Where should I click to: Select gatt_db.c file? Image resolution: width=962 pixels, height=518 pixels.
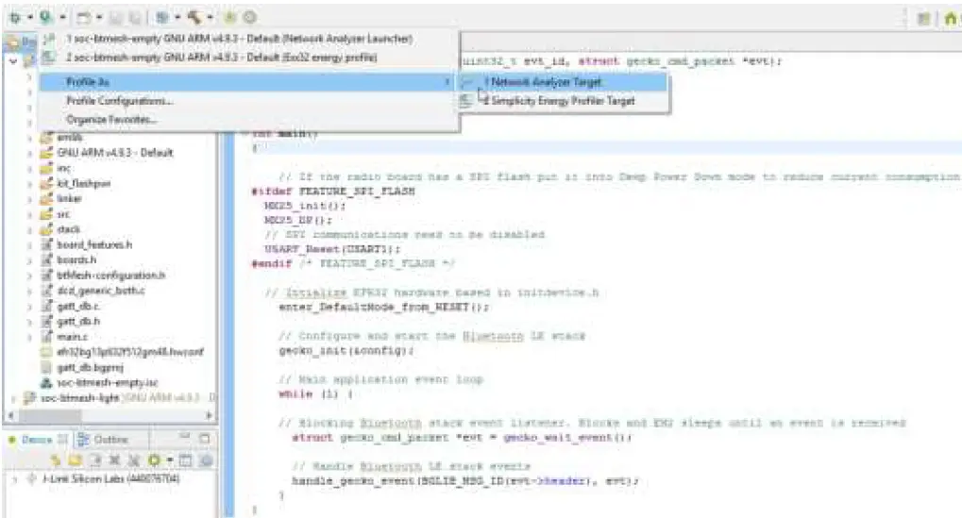[78, 306]
